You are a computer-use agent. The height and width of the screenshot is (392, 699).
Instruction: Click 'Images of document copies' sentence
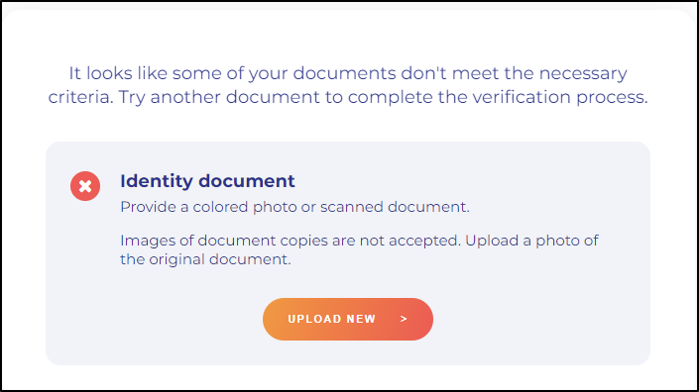click(x=291, y=241)
